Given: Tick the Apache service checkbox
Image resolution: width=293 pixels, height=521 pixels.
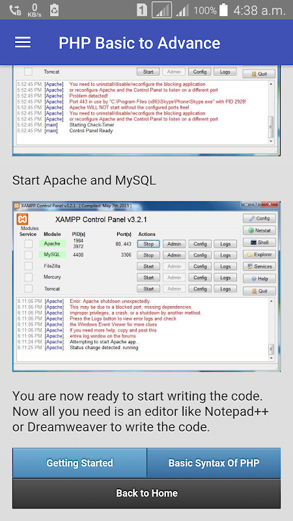Looking at the screenshot, I should (x=29, y=244).
